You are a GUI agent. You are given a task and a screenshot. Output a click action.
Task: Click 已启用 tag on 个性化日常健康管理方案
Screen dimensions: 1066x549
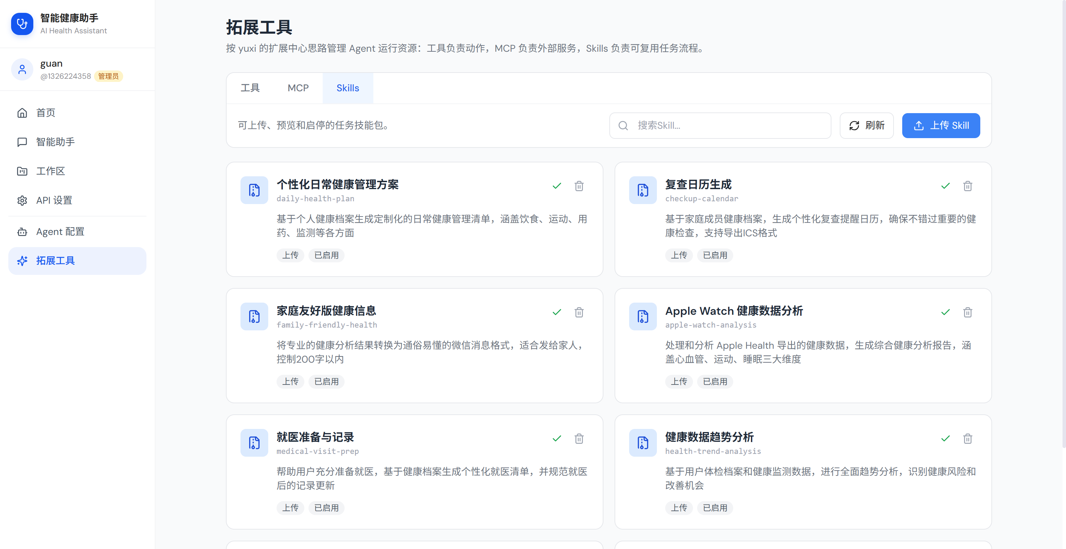[326, 255]
